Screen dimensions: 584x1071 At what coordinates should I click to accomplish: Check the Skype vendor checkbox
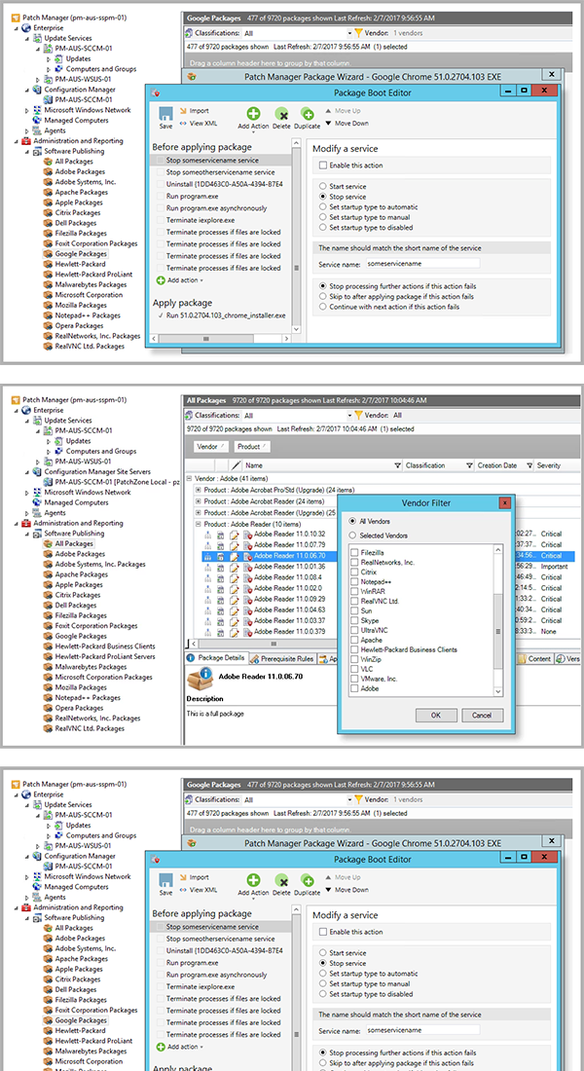click(x=354, y=620)
